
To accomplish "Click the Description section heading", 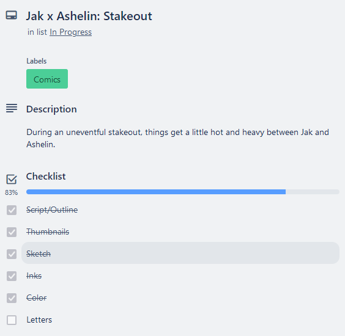I will (51, 109).
